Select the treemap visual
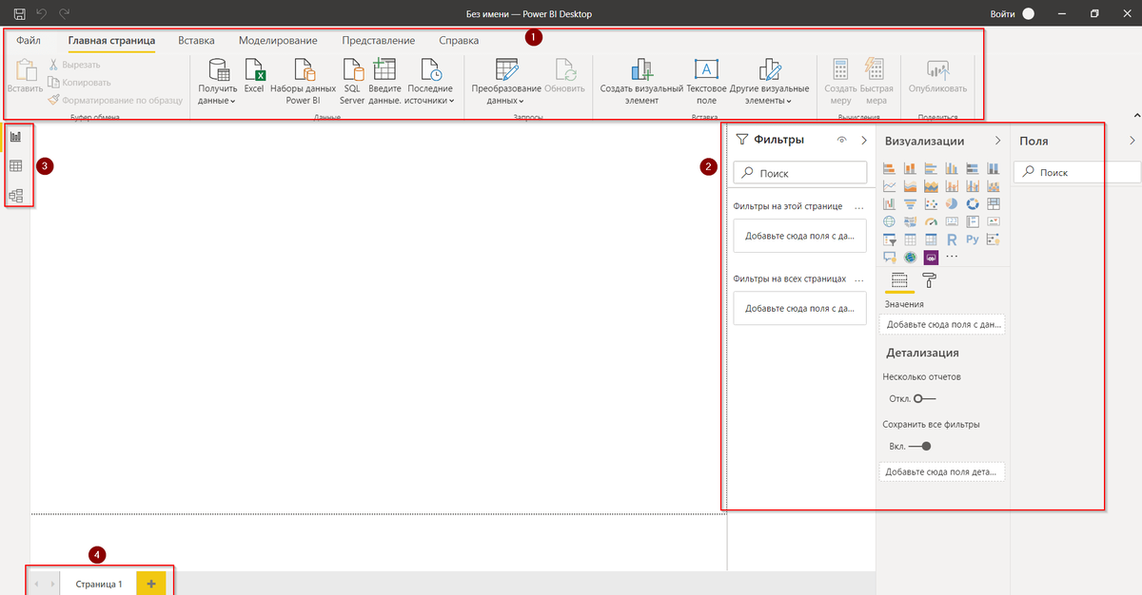This screenshot has height=595, width=1142. click(x=994, y=203)
